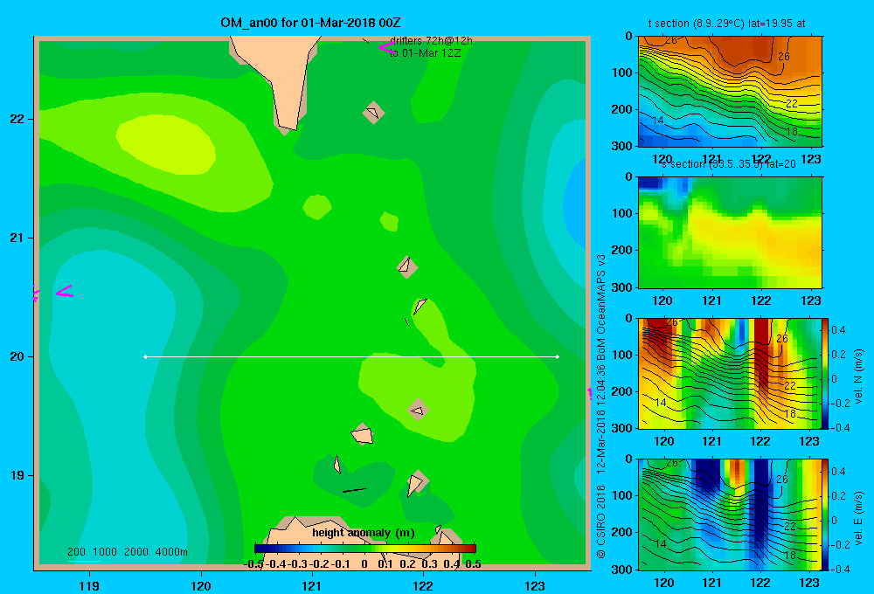Click the 'to 01-Mar 12Z' label
874x594 pixels.
[x=426, y=53]
